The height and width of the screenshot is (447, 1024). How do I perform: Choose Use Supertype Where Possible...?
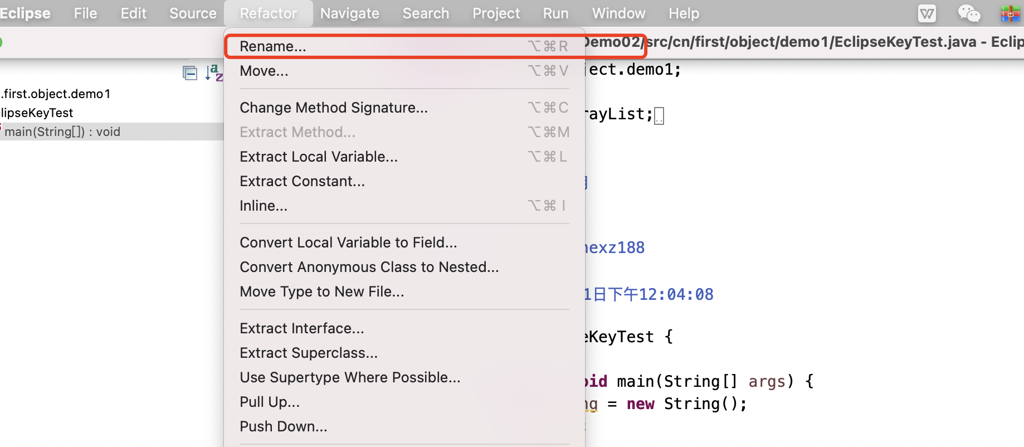(x=404, y=377)
